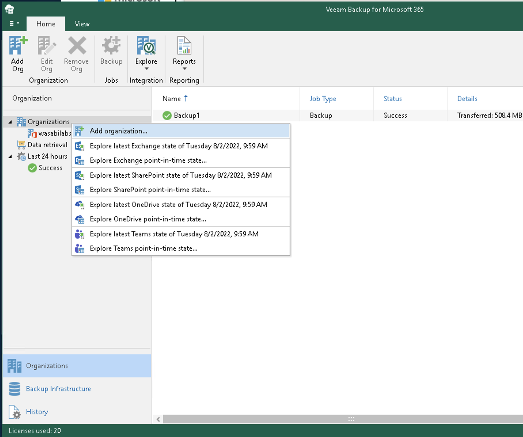Click the Organizations tree node icon

21,122
